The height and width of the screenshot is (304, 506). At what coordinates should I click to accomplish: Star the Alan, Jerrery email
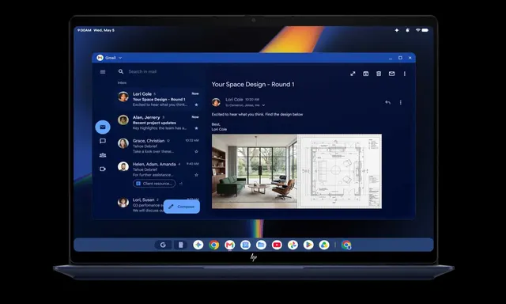pyautogui.click(x=196, y=128)
